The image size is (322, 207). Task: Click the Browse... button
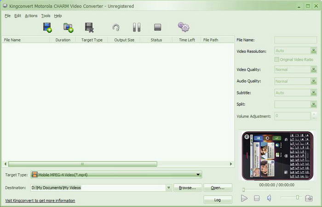point(188,188)
